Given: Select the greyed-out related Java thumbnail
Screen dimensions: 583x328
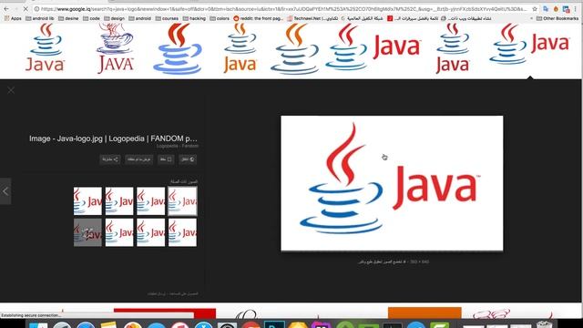Looking at the screenshot, I should [87, 232].
